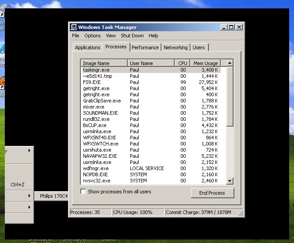294x243 pixels.
Task: Click the End Process button
Action: [212, 193]
